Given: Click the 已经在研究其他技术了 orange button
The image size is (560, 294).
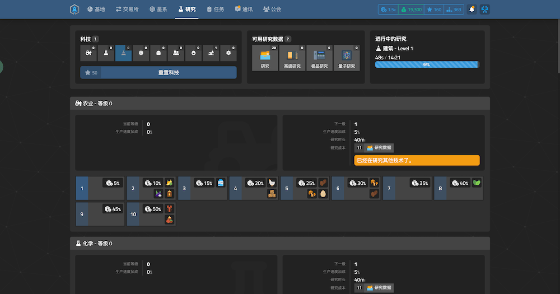Looking at the screenshot, I should (417, 160).
